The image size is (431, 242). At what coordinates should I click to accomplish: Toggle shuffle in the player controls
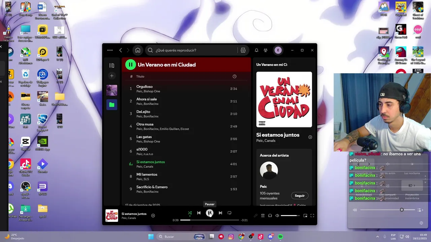190,213
